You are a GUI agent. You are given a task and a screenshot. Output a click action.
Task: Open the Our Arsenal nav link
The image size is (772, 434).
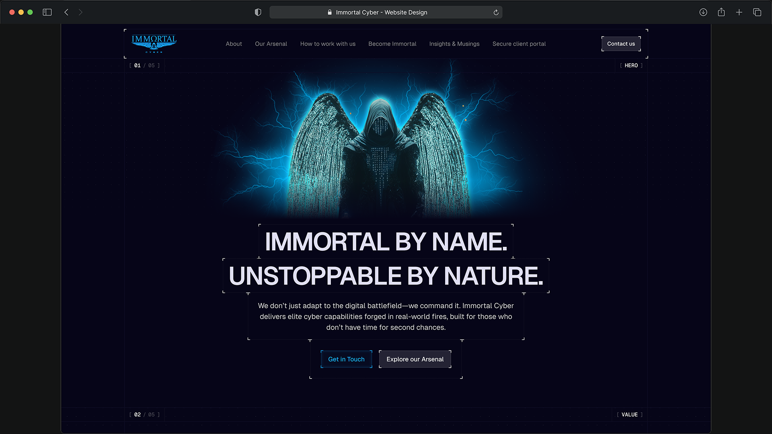[271, 44]
